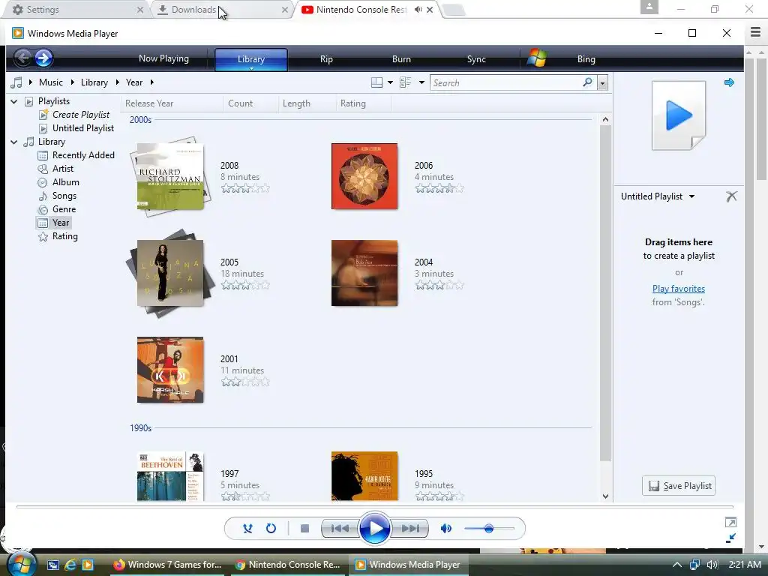Select Untitled Playlist in sidebar

click(82, 127)
